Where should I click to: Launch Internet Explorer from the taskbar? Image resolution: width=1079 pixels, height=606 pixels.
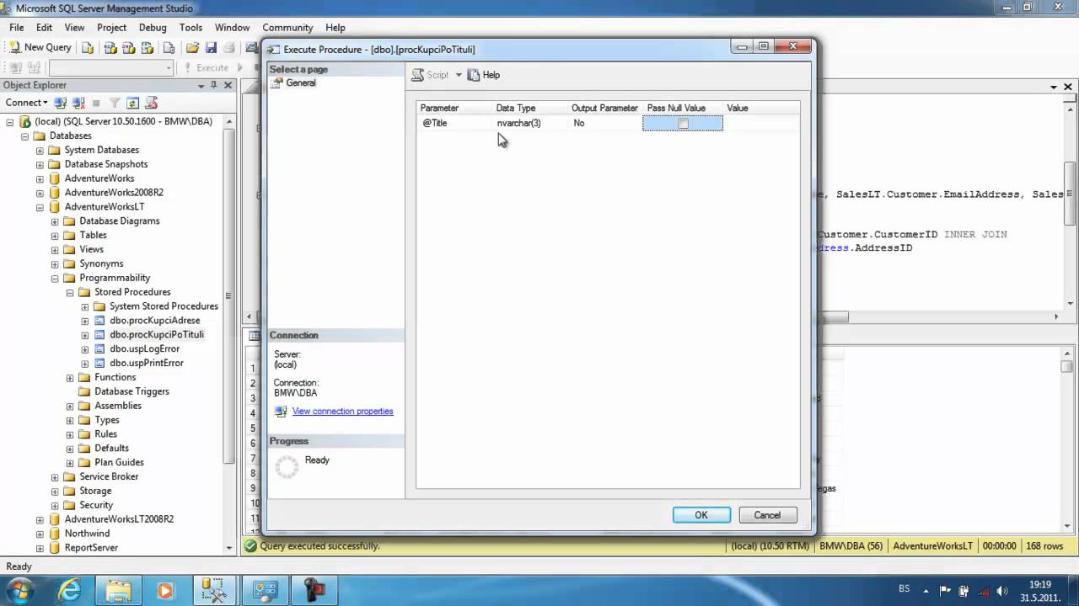point(70,589)
